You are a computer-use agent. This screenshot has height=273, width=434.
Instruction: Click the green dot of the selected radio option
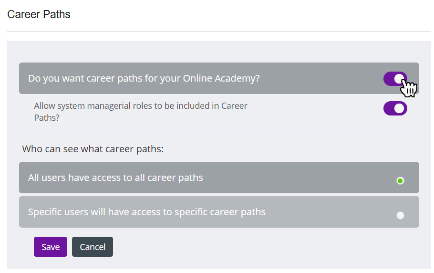click(400, 180)
